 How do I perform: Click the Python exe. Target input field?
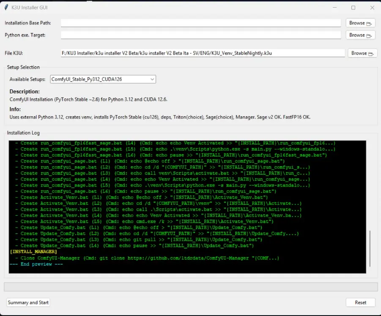tap(201, 35)
